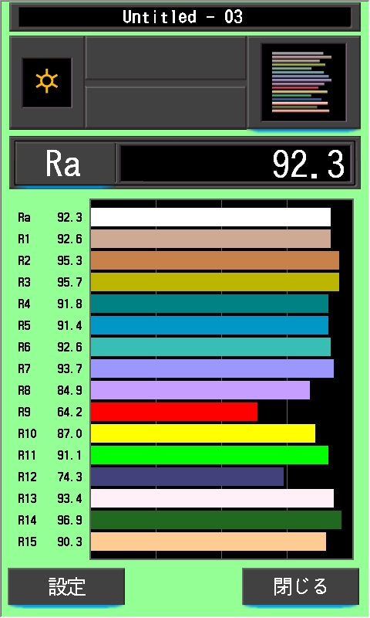Select the R9 red bar
The image size is (370, 618).
point(174,412)
